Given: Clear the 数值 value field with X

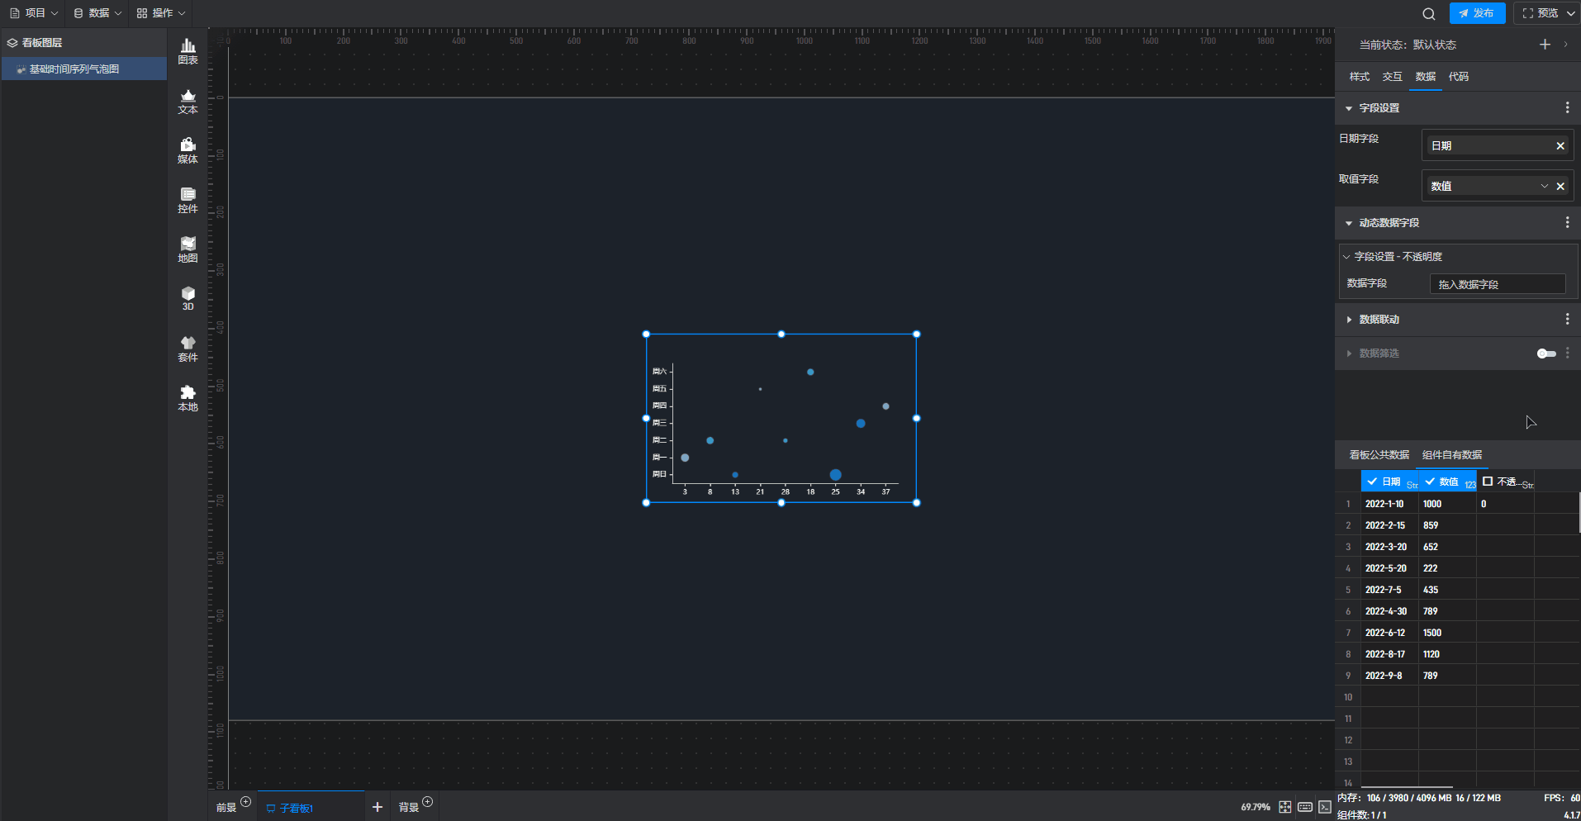Looking at the screenshot, I should [1560, 187].
